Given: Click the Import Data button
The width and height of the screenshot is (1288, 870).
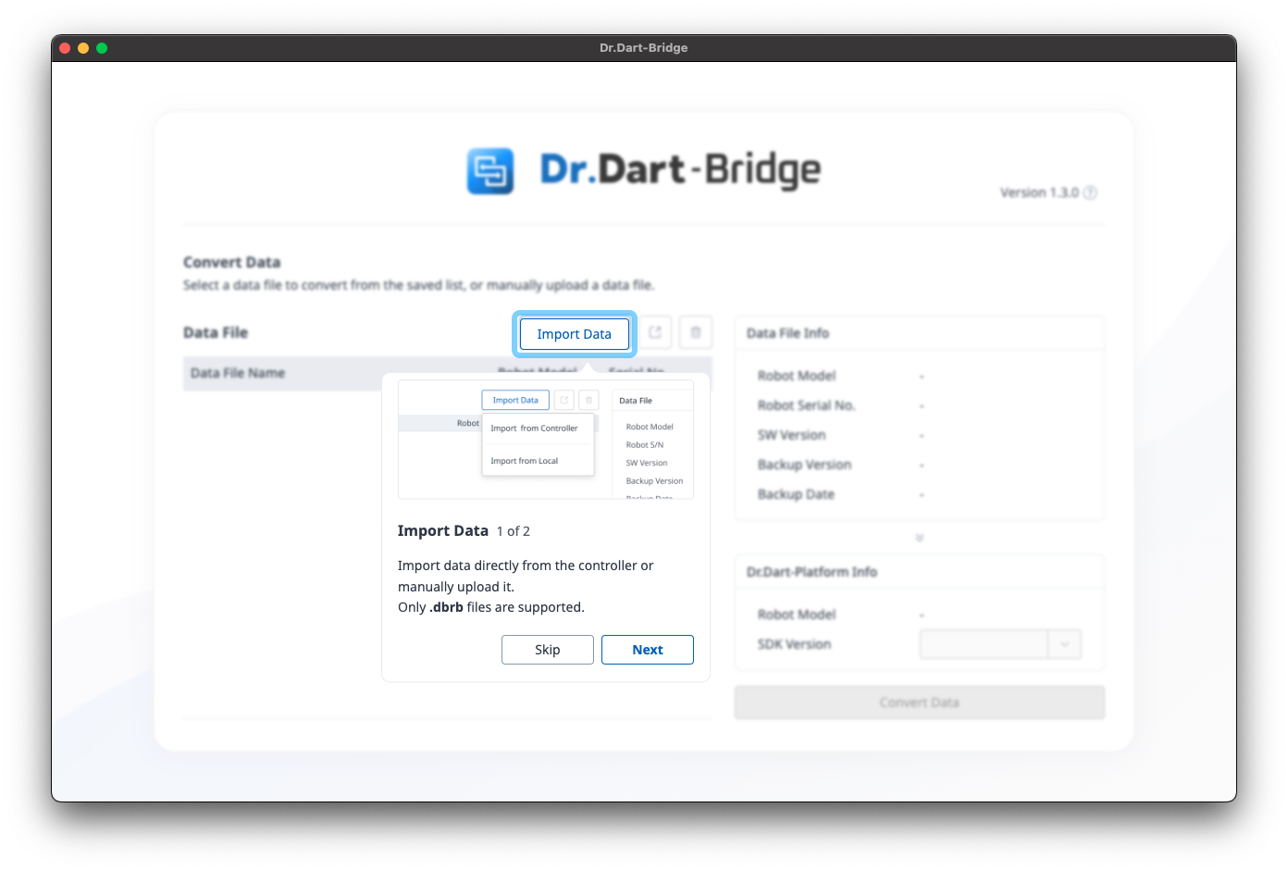Looking at the screenshot, I should pos(574,334).
